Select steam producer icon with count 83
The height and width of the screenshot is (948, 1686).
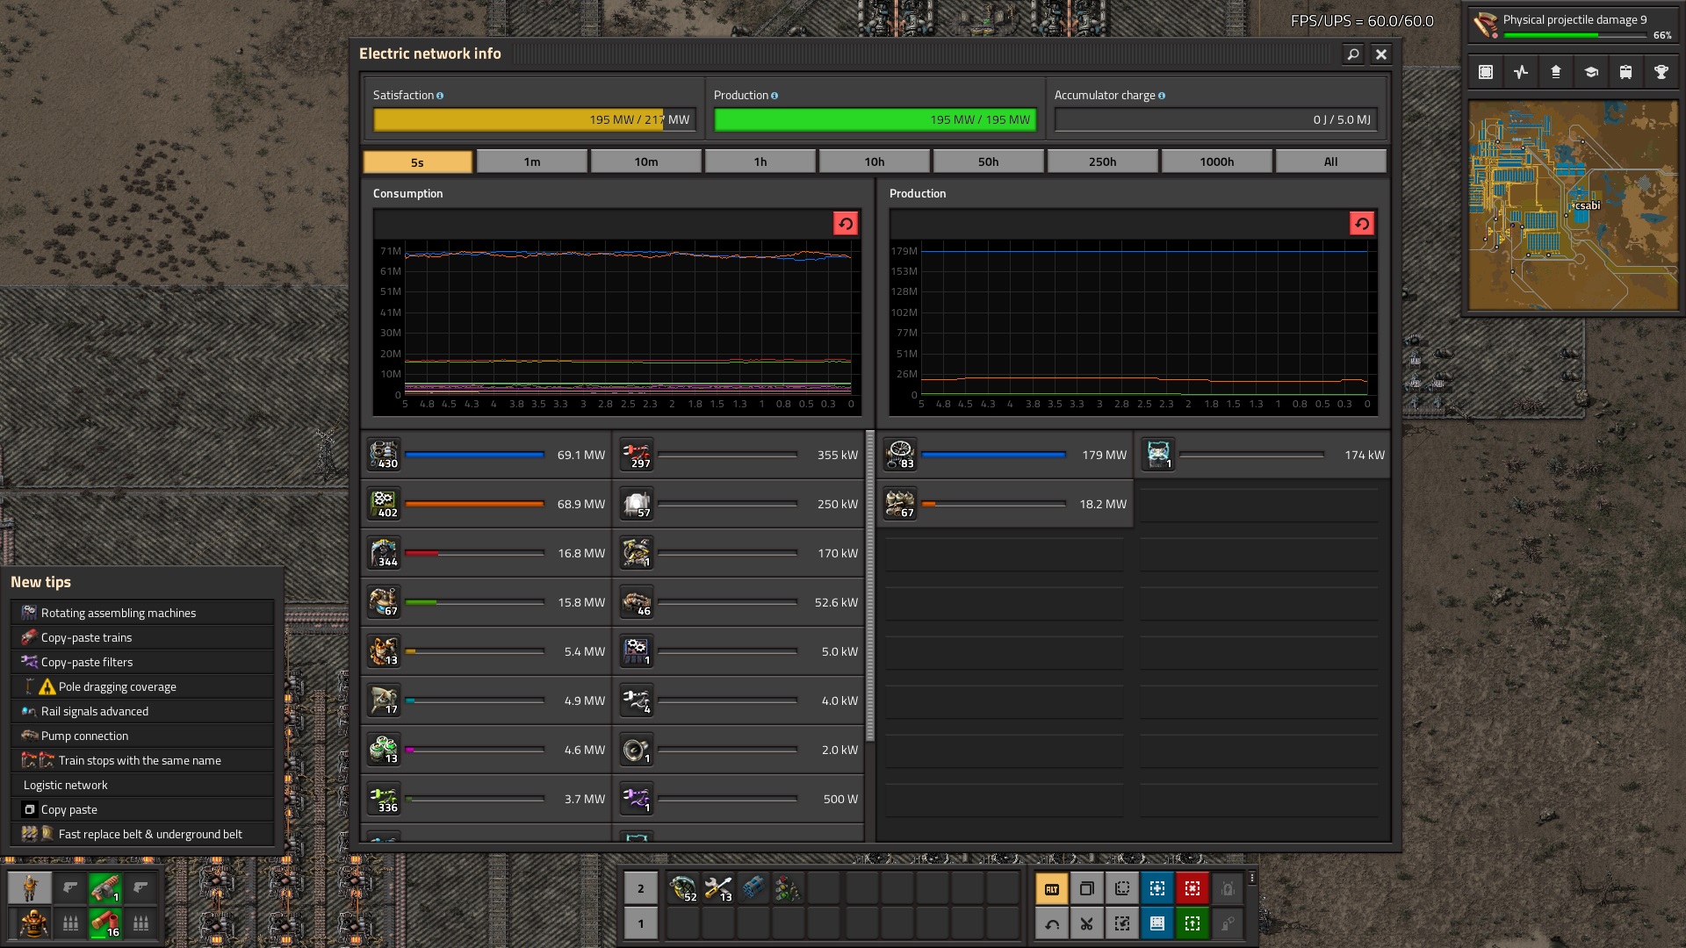[901, 455]
